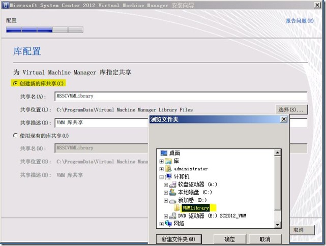Click 新建文件夹(M) button
The height and width of the screenshot is (246, 326).
(179, 239)
